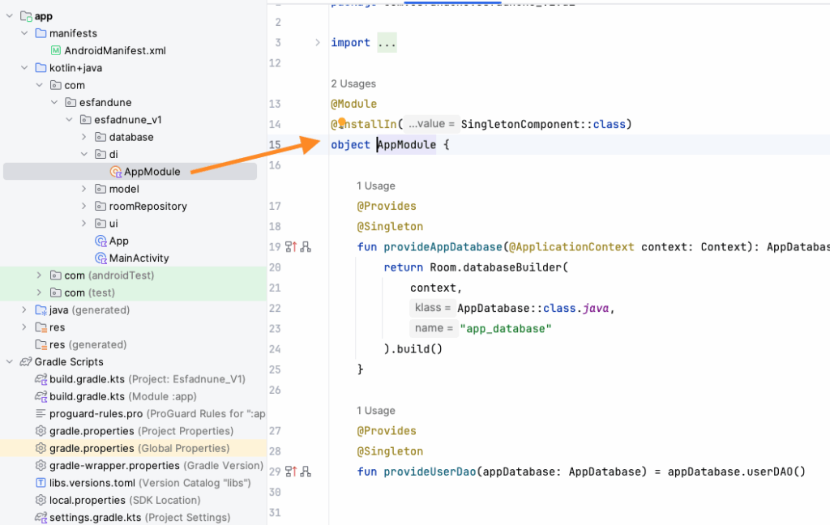Expand the com (androidTest) package
The width and height of the screenshot is (830, 525).
[x=38, y=275]
